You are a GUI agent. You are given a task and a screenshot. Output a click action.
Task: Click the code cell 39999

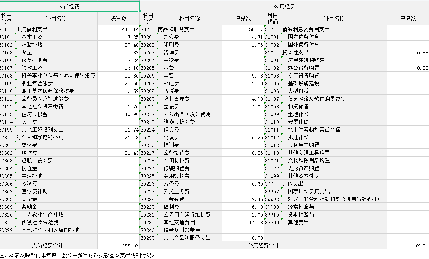(272, 222)
